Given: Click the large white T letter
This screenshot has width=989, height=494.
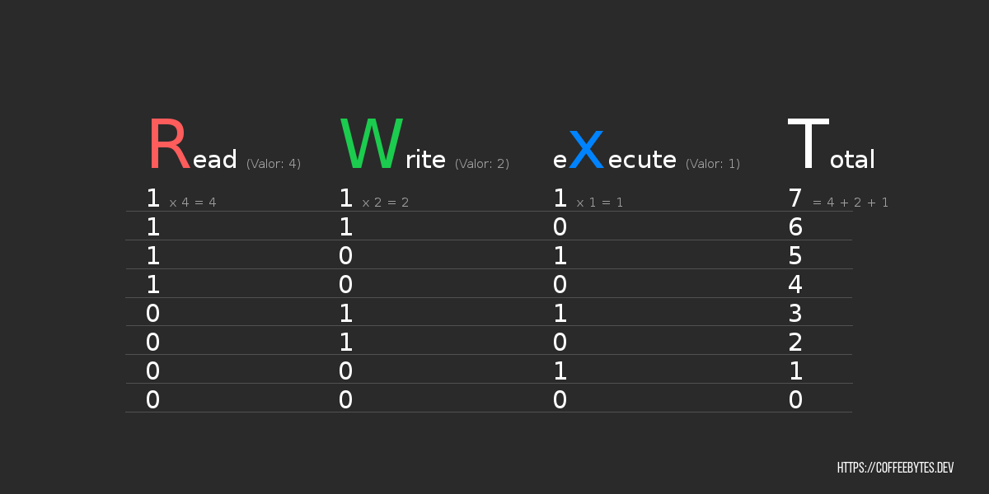Looking at the screenshot, I should [808, 146].
